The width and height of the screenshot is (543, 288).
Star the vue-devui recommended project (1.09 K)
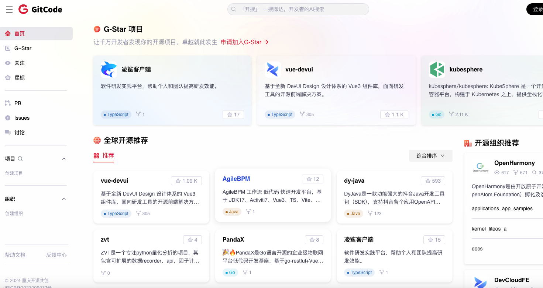click(186, 181)
